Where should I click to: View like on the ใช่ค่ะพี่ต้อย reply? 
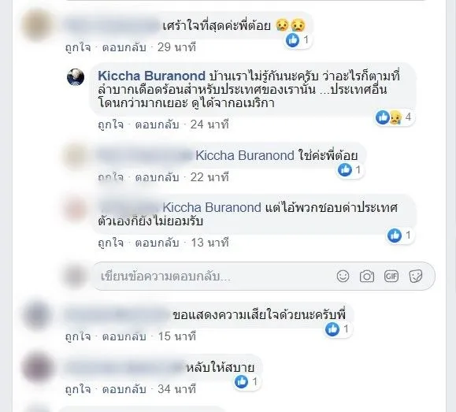pyautogui.click(x=350, y=169)
